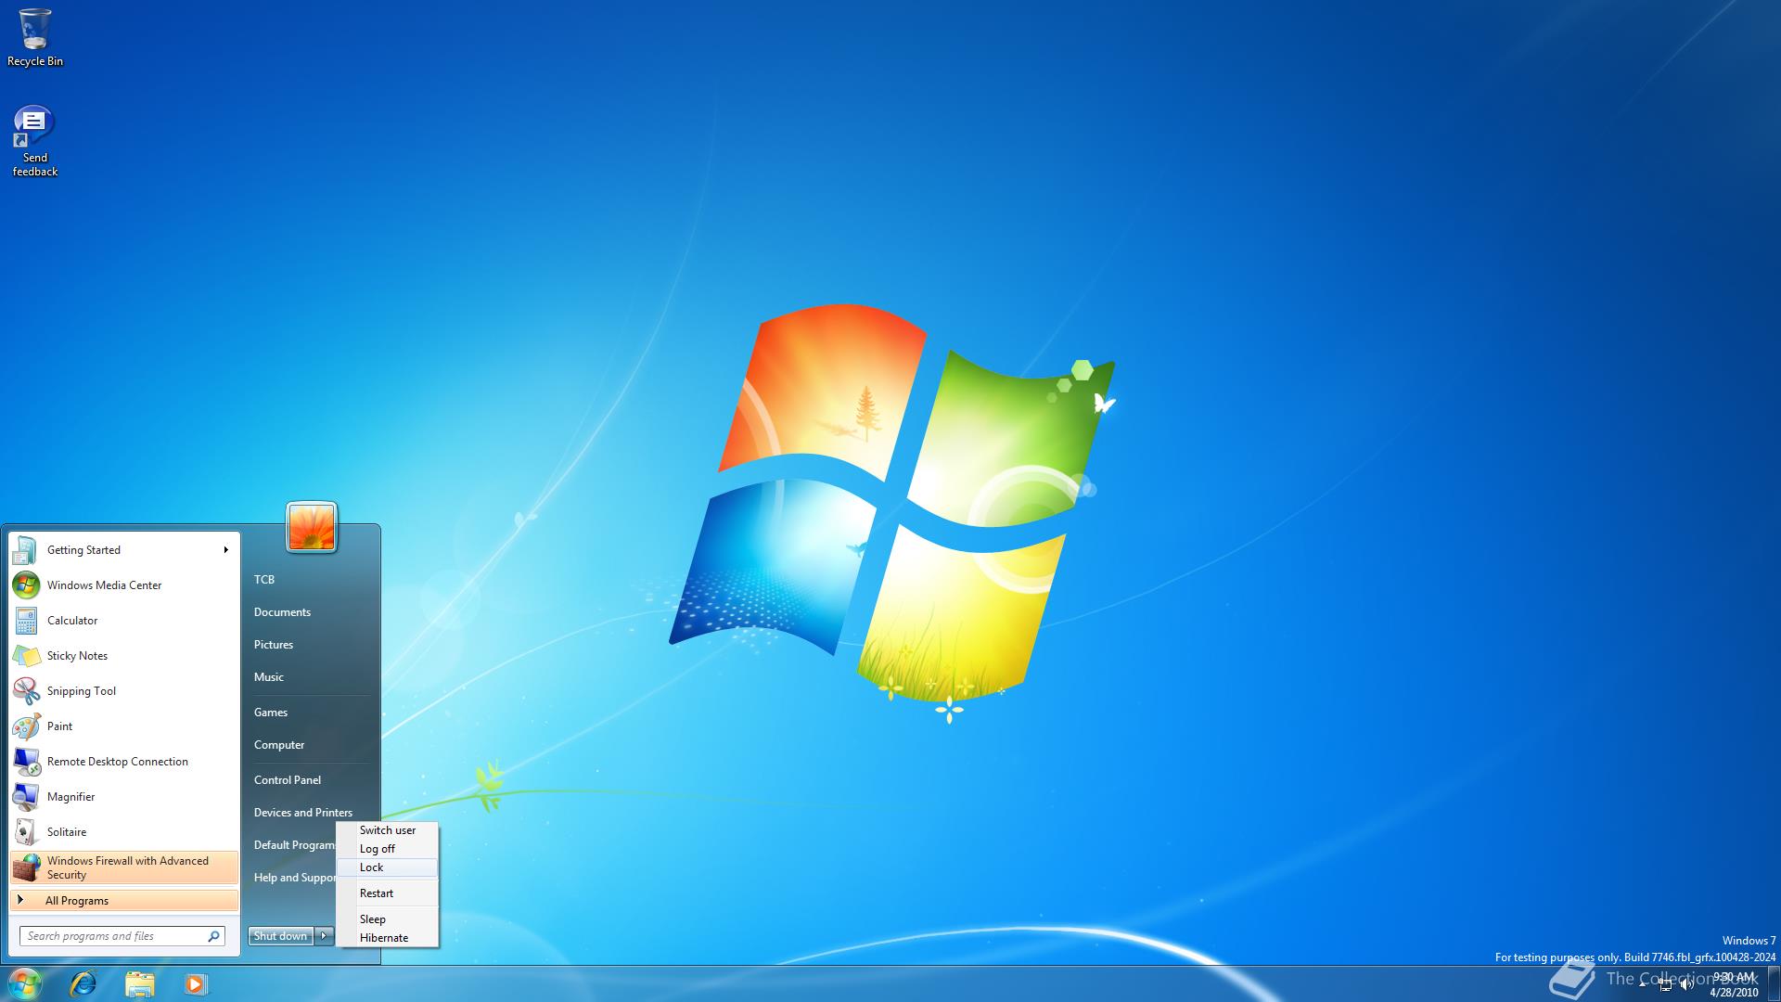Select Log off in power menu
1781x1002 pixels.
[x=388, y=849]
